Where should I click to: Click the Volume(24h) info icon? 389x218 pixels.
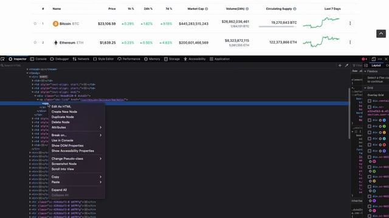tap(247, 8)
